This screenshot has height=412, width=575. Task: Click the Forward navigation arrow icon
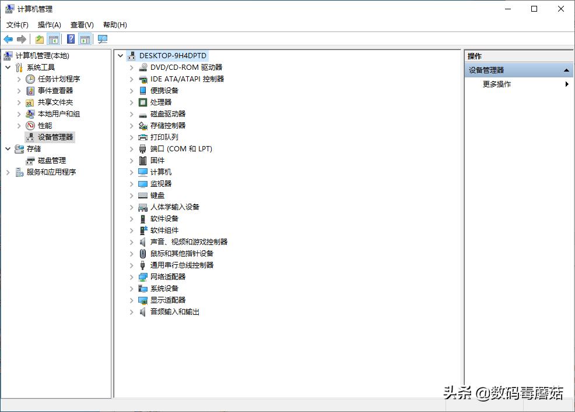[22, 38]
